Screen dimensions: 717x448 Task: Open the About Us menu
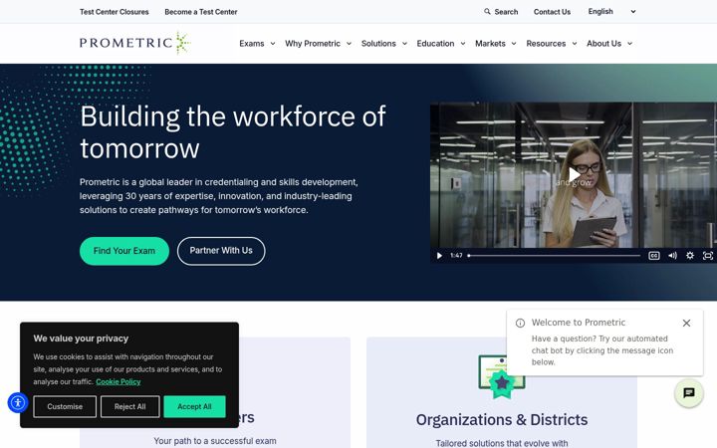coord(603,44)
